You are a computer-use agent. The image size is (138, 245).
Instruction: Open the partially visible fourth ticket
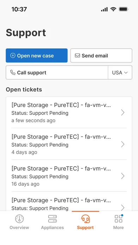coord(69,202)
